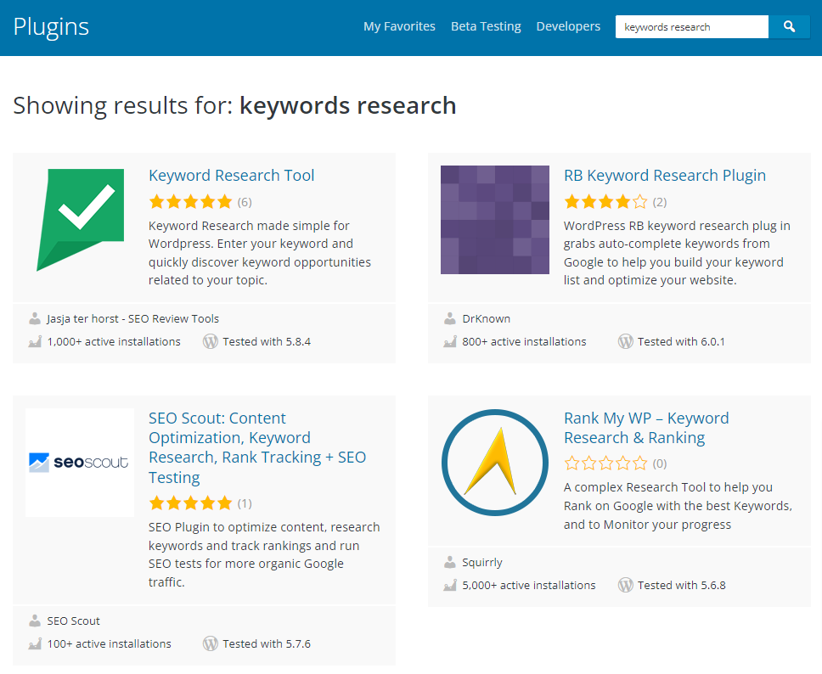Open the Keyword Research Tool green checkmark icon
This screenshot has width=822, height=674.
click(80, 220)
